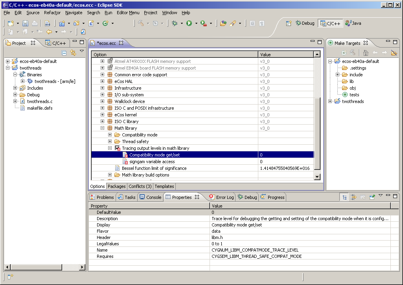
Task: Click the hide empty folders icon in Make Targets
Action: [x=394, y=53]
